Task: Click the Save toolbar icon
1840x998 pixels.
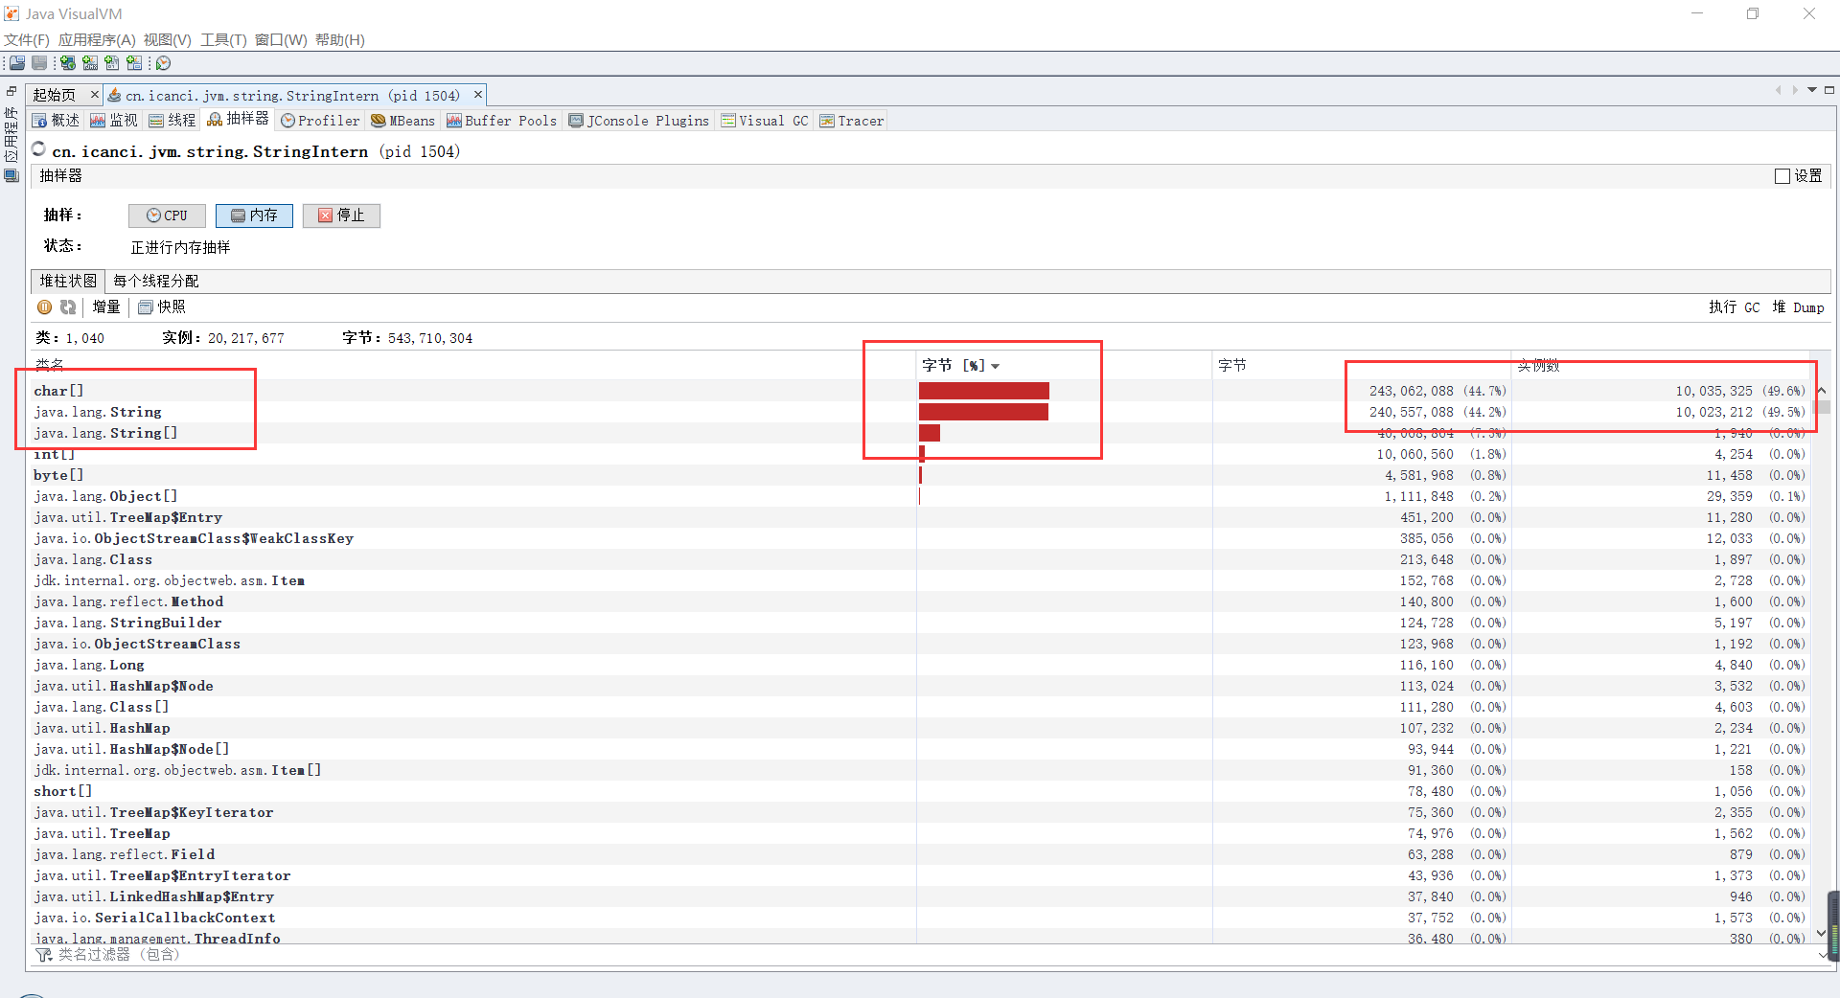Action: (39, 63)
